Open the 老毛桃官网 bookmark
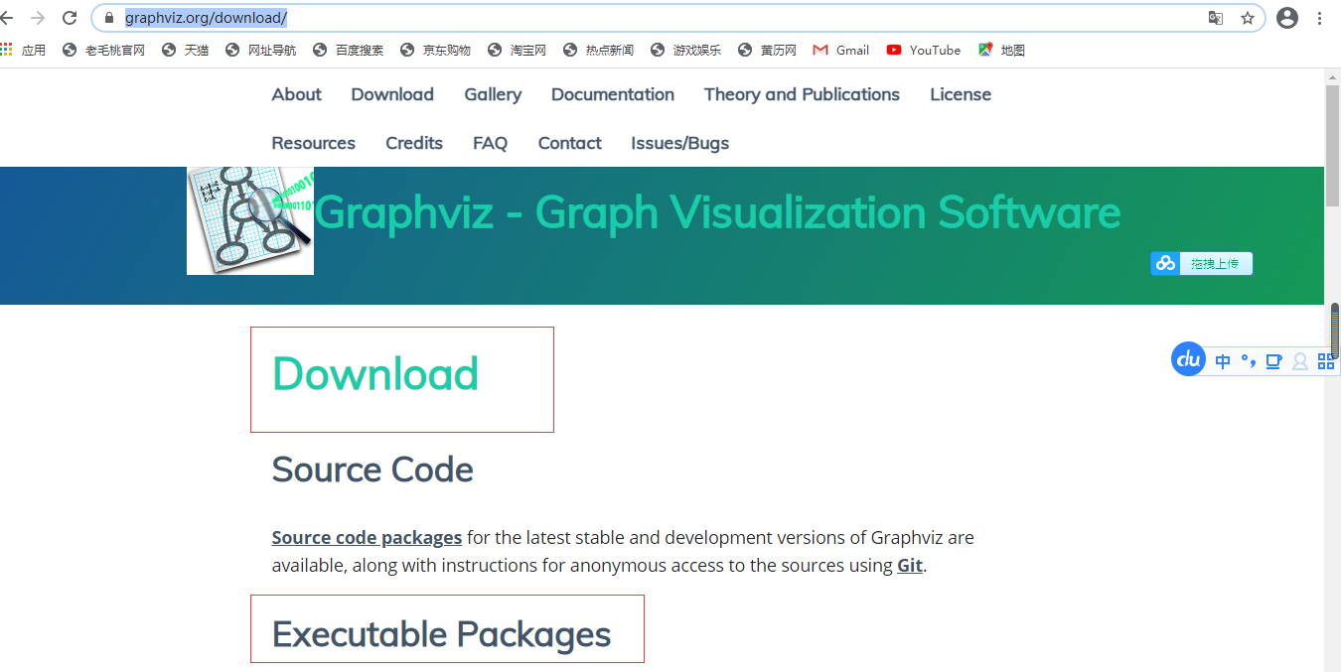Viewport: 1341px width, 672px height. tap(103, 50)
